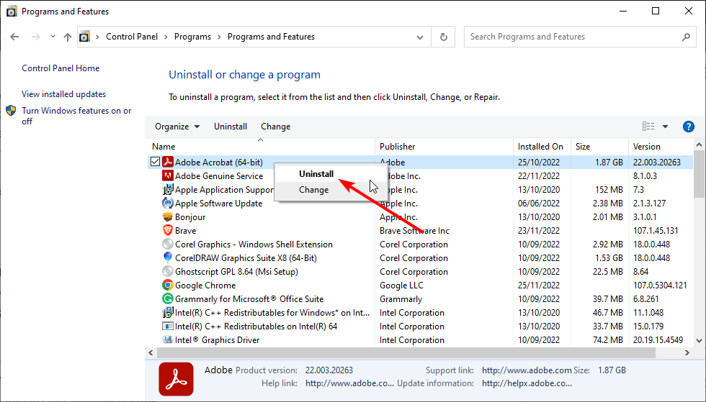Click the Brave Software Inc publisher cell
Screen dimensions: 706x402
pos(414,231)
